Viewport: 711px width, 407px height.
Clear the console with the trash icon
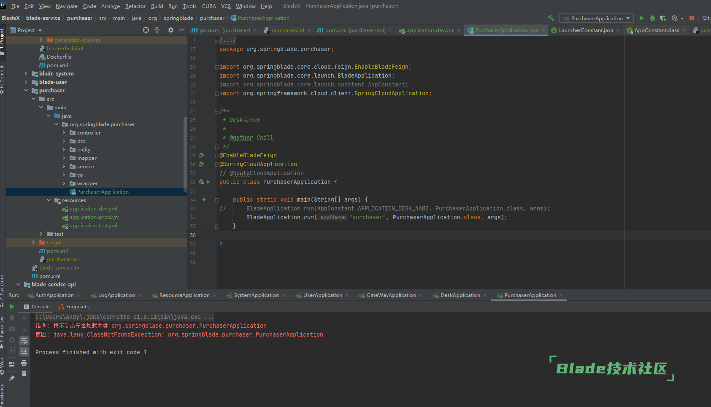(24, 374)
